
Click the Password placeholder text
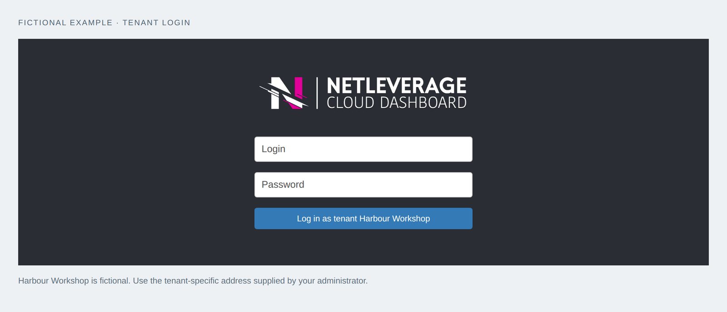[283, 185]
